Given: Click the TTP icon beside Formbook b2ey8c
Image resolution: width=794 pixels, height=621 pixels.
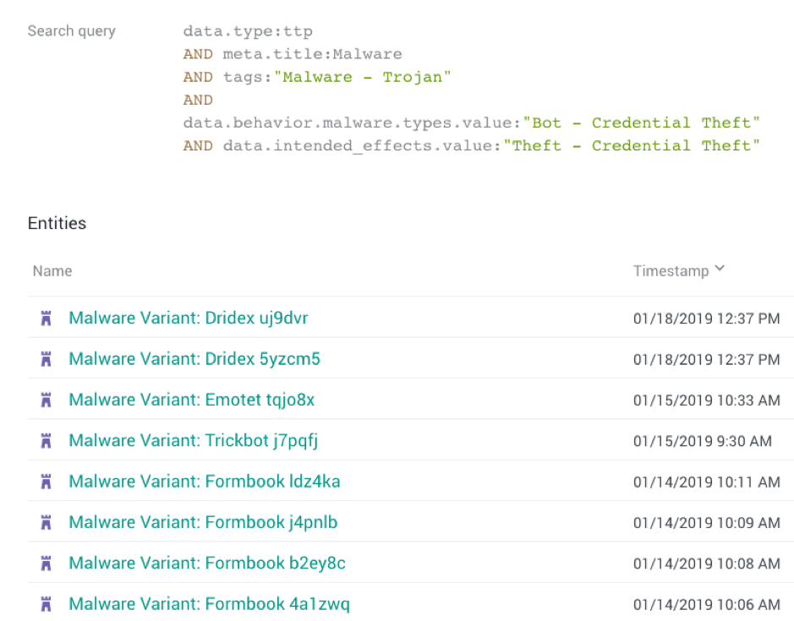Looking at the screenshot, I should tap(46, 564).
